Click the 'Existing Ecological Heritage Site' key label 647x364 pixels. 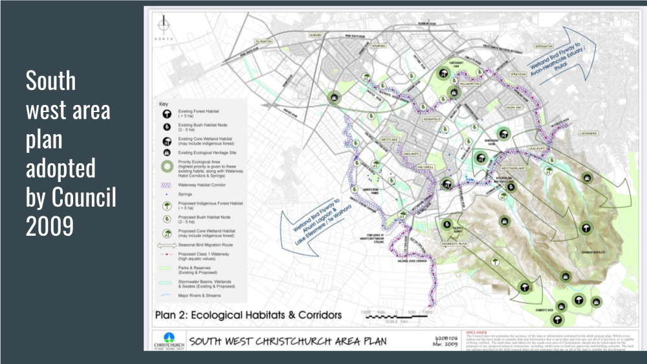(x=207, y=153)
